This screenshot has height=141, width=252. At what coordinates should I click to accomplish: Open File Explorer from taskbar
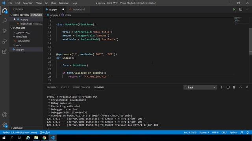(36, 137)
